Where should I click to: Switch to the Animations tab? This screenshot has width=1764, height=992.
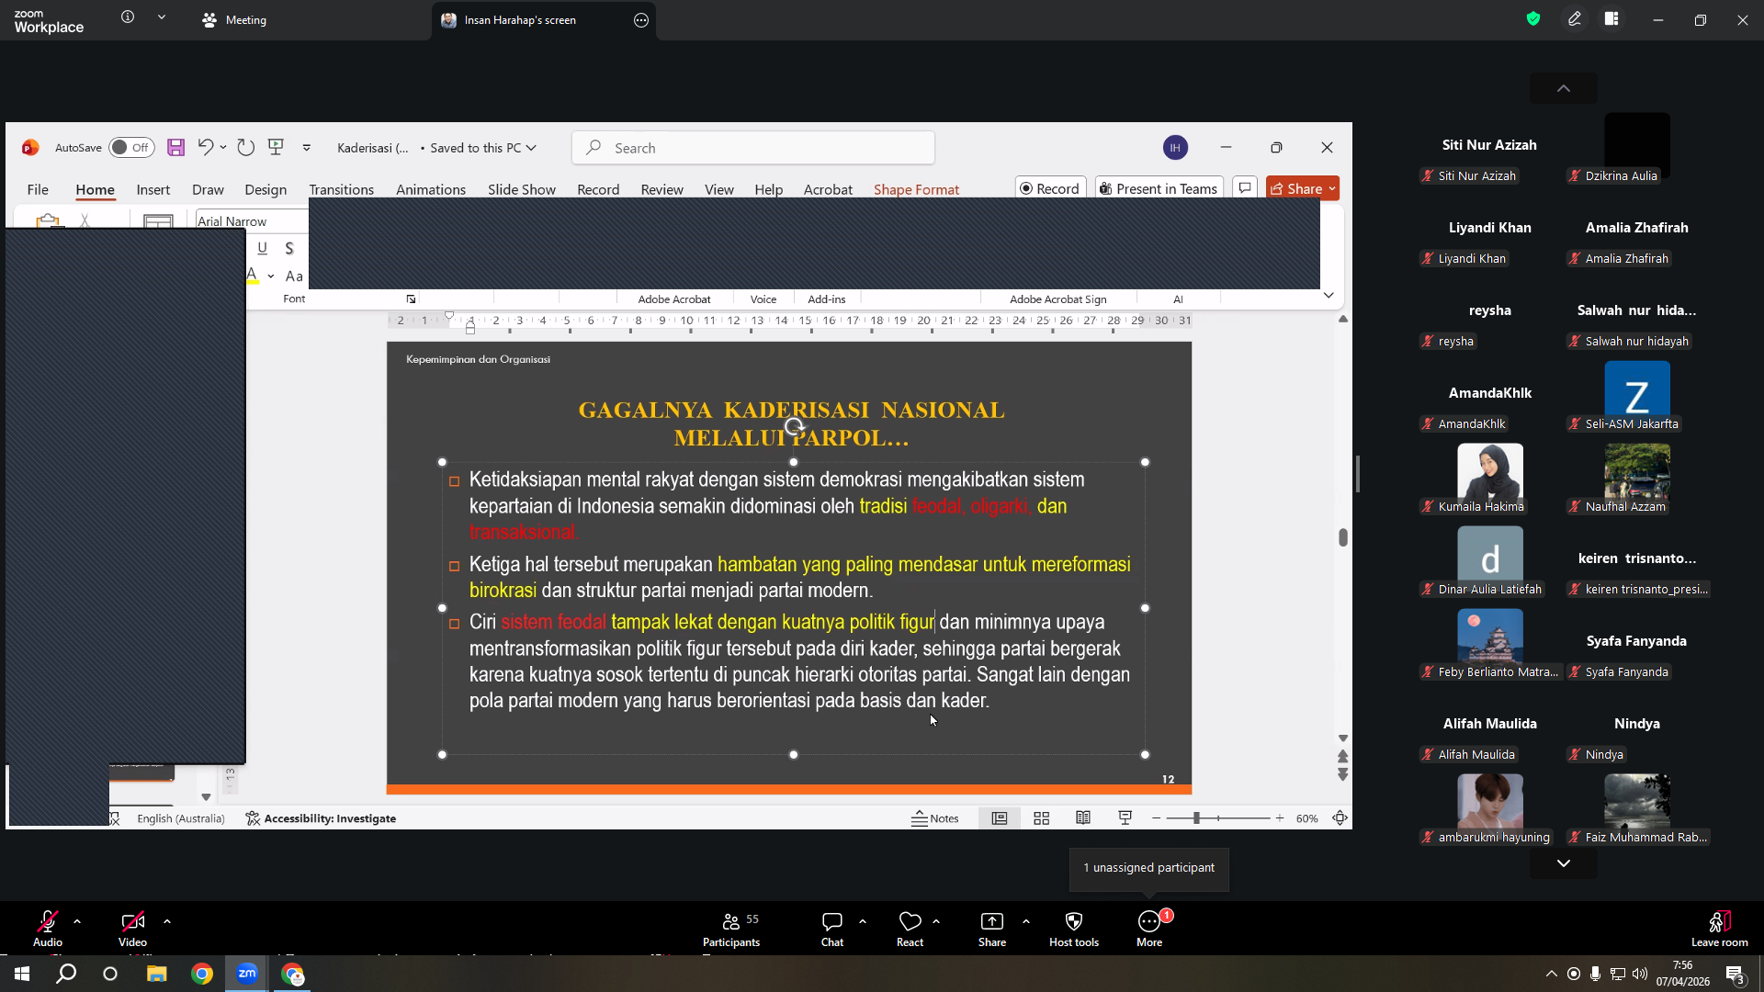431,189
